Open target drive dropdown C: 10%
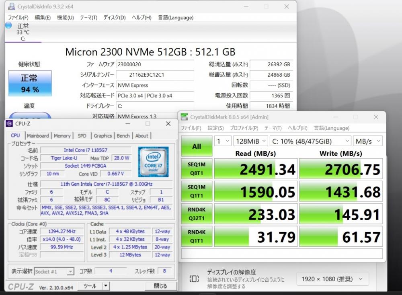 point(310,141)
